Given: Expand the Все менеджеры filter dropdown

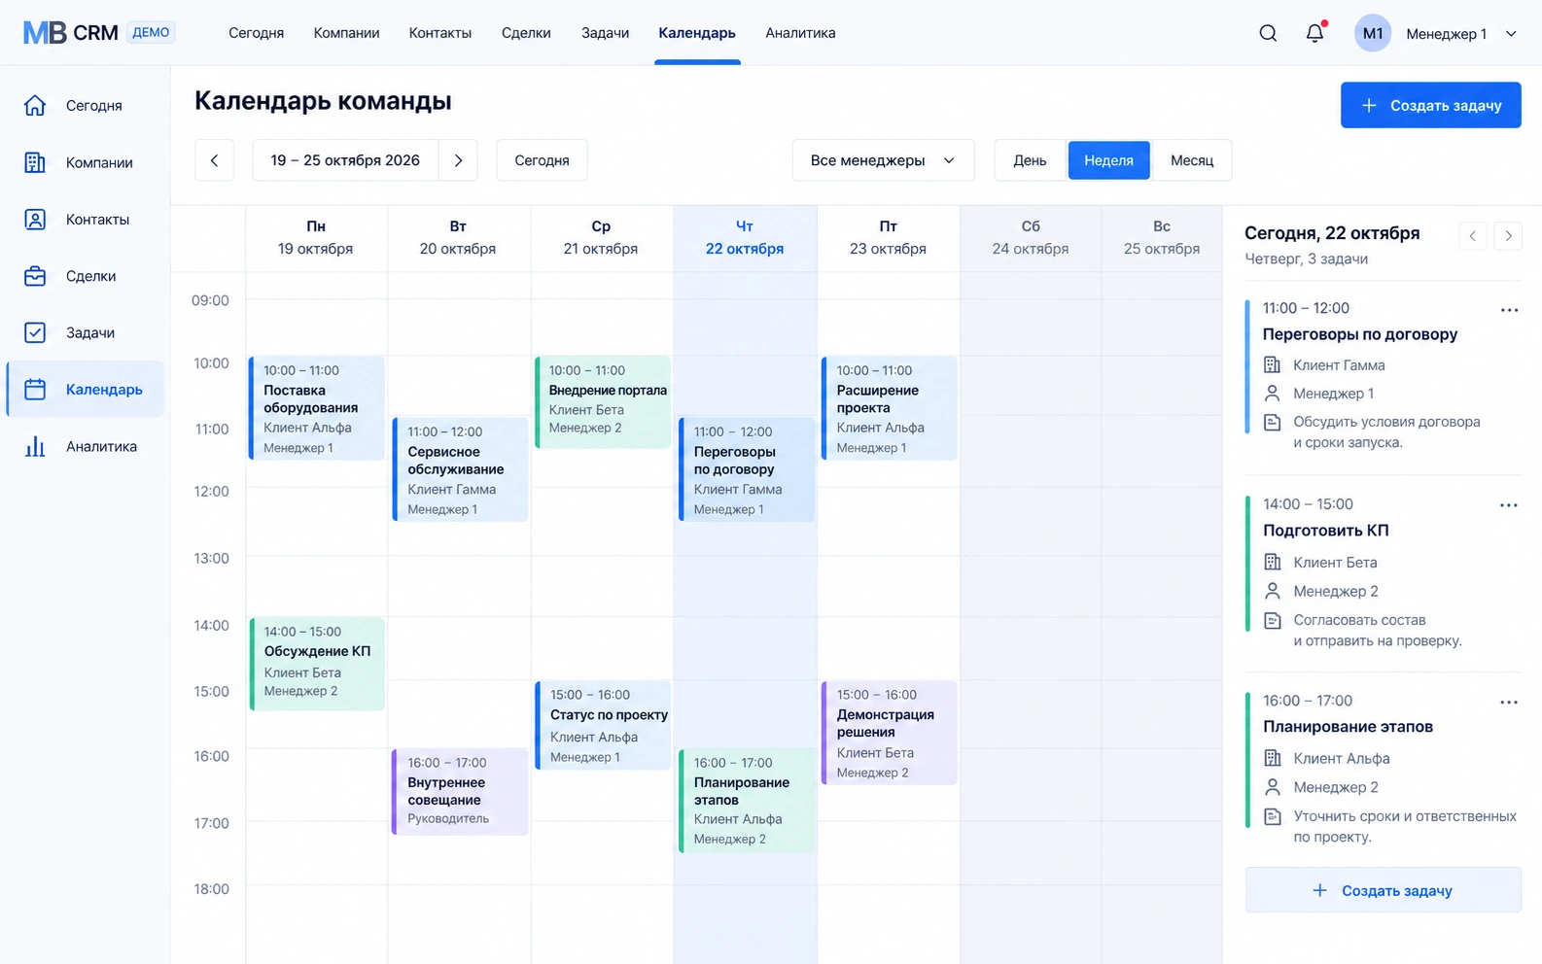Looking at the screenshot, I should click(883, 160).
